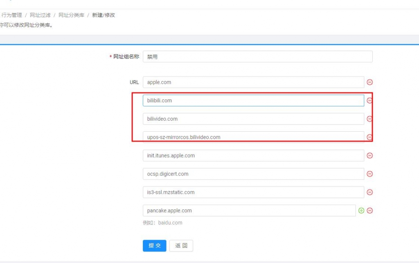Focus the 网址组名称 name field
419x263 pixels.
[257, 57]
